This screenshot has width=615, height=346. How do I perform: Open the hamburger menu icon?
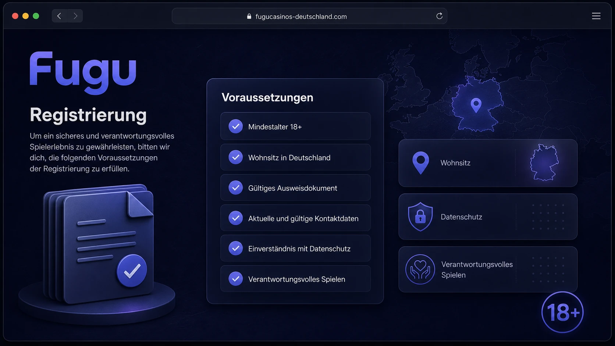coord(596,16)
